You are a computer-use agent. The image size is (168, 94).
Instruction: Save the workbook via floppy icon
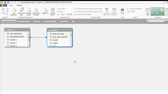pos(8,2)
